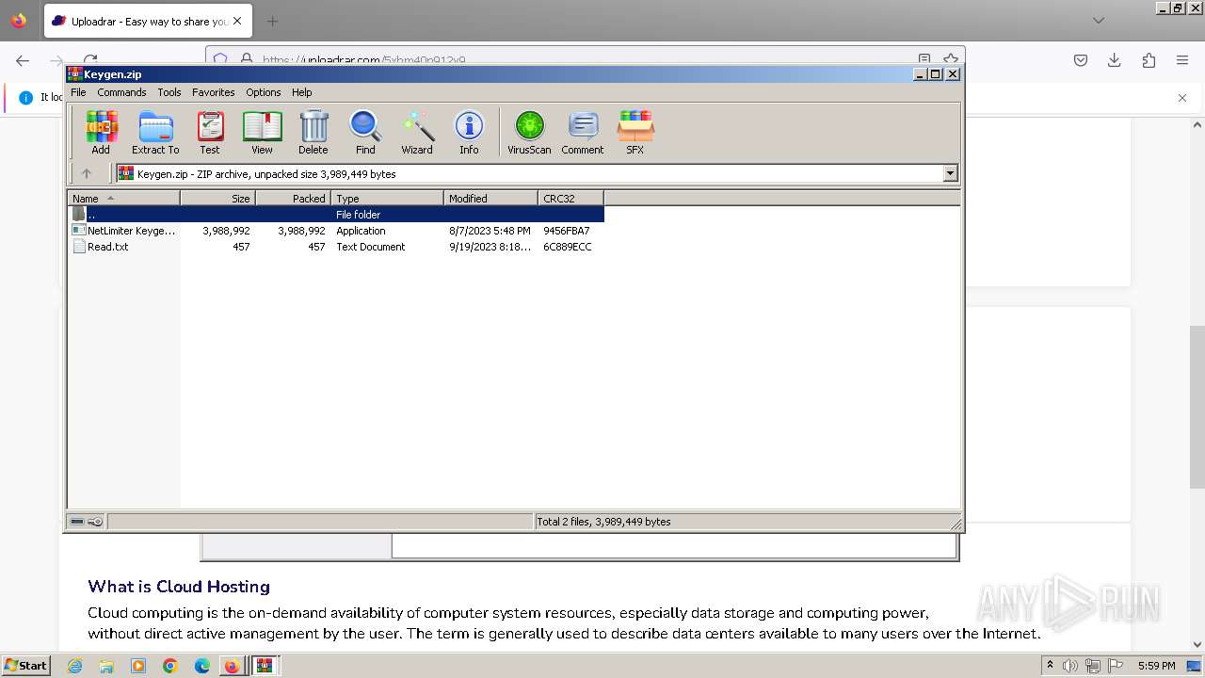
Task: Launch Chrome from taskbar
Action: pyautogui.click(x=170, y=666)
